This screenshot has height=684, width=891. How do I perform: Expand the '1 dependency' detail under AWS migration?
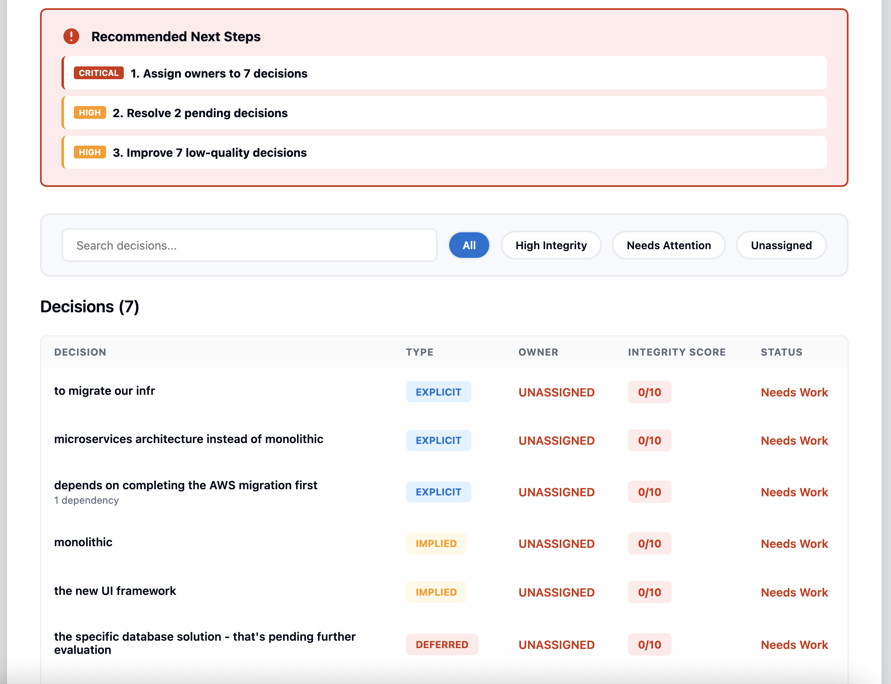tap(87, 500)
